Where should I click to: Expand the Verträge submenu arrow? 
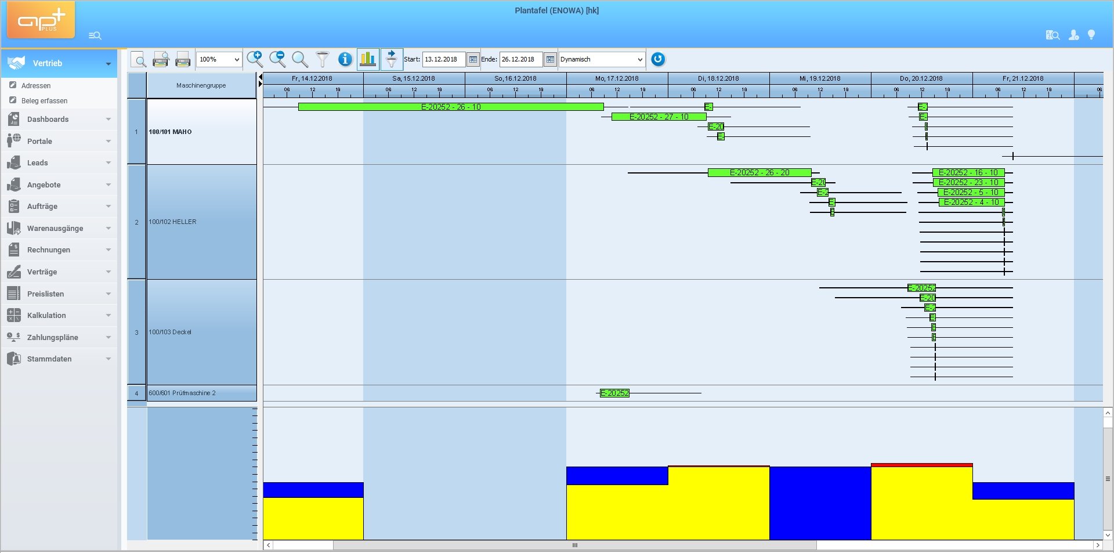click(108, 272)
